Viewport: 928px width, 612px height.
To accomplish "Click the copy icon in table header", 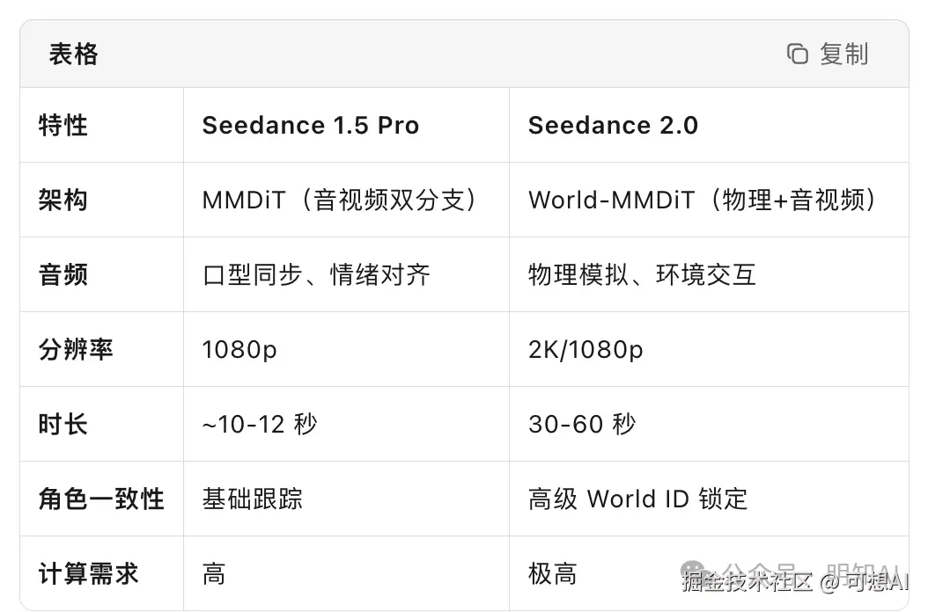I will pyautogui.click(x=797, y=55).
